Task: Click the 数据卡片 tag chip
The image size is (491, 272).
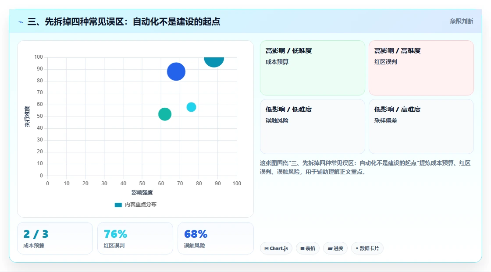Action: point(367,248)
